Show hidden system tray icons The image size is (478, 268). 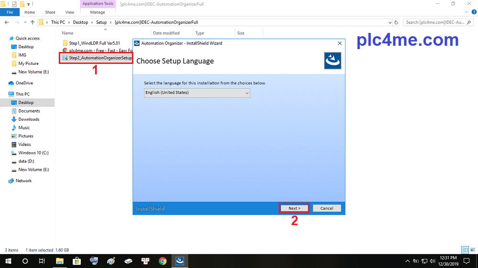click(408, 261)
